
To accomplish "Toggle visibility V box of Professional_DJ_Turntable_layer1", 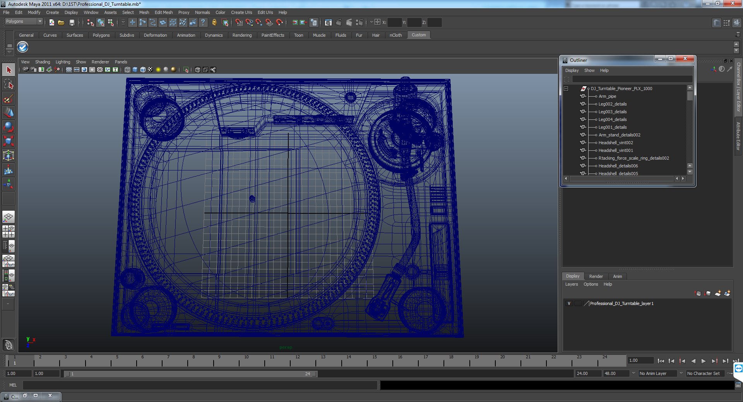I will tap(569, 303).
